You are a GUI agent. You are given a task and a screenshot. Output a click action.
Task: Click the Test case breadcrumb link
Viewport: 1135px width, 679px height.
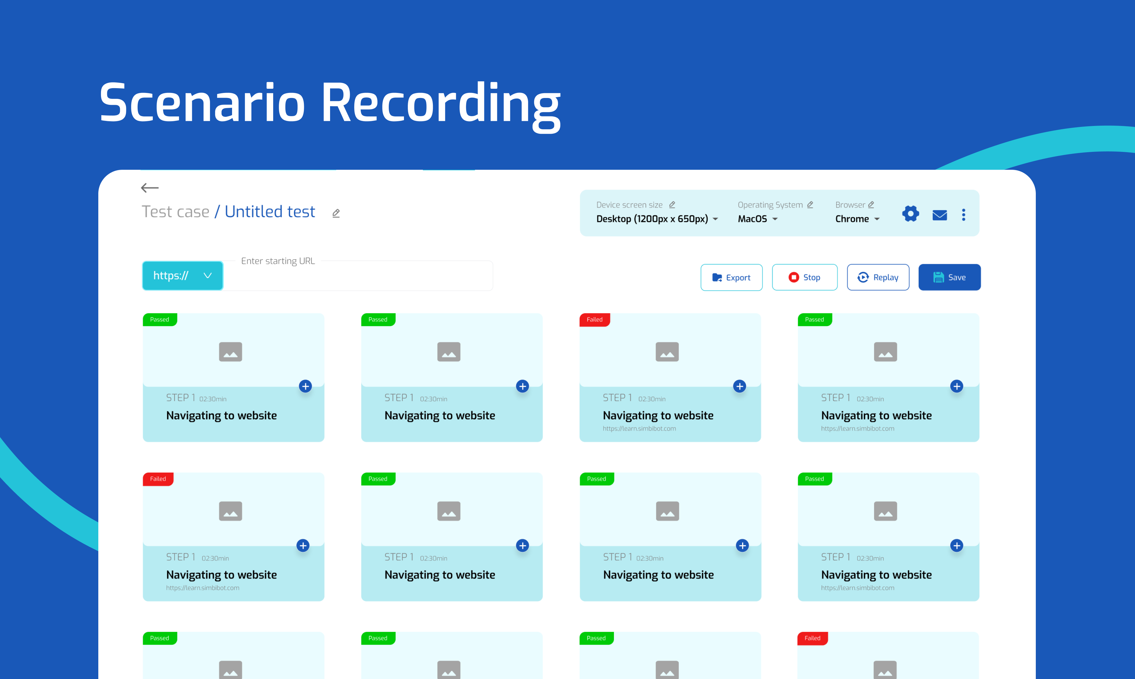175,212
